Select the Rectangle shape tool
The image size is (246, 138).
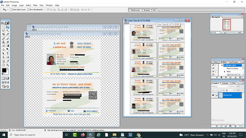click(8, 57)
